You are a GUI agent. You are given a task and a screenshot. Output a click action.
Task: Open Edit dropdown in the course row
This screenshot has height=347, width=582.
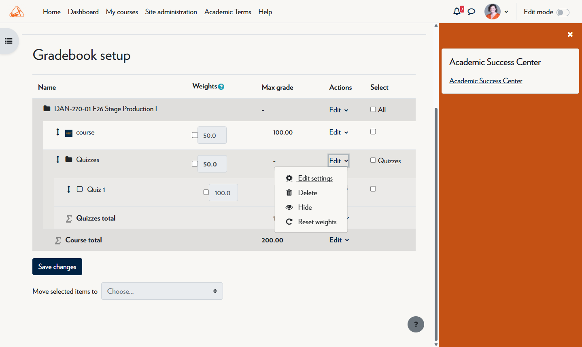point(339,132)
